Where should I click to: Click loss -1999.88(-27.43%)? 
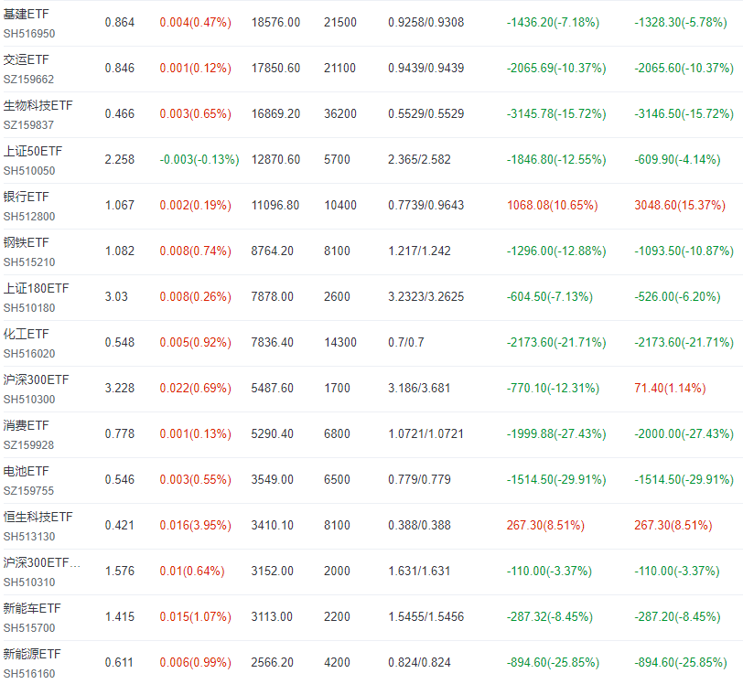pos(556,433)
